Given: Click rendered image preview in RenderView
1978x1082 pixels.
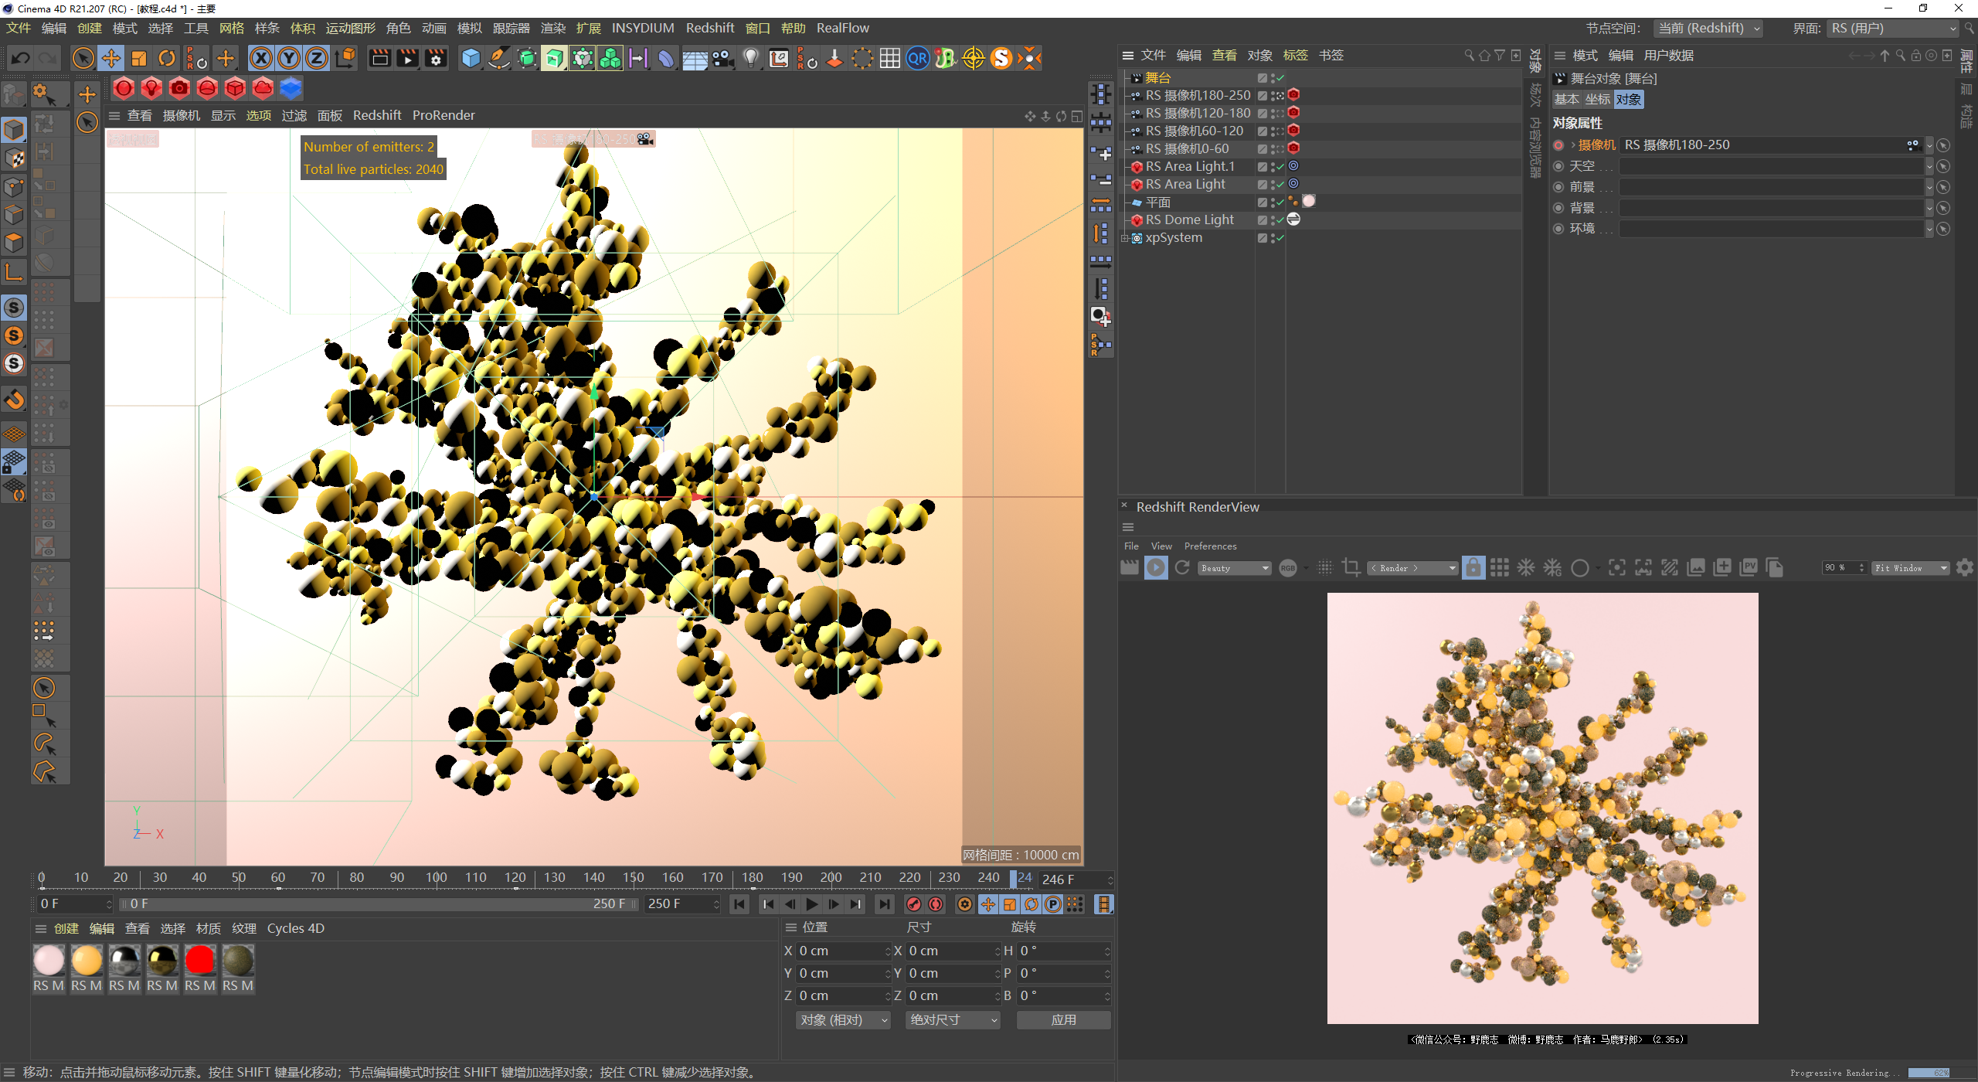Looking at the screenshot, I should coord(1542,808).
